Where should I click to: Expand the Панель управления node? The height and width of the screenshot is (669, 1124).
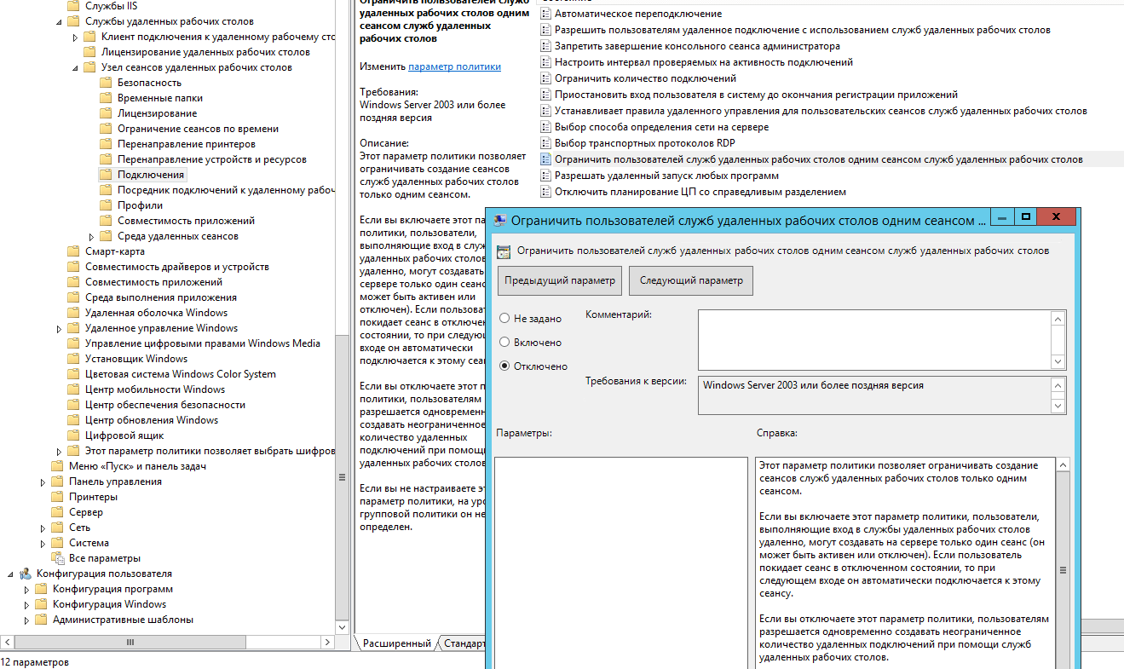coord(43,482)
